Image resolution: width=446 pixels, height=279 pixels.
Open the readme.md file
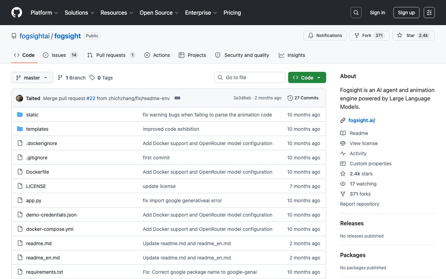(x=39, y=243)
